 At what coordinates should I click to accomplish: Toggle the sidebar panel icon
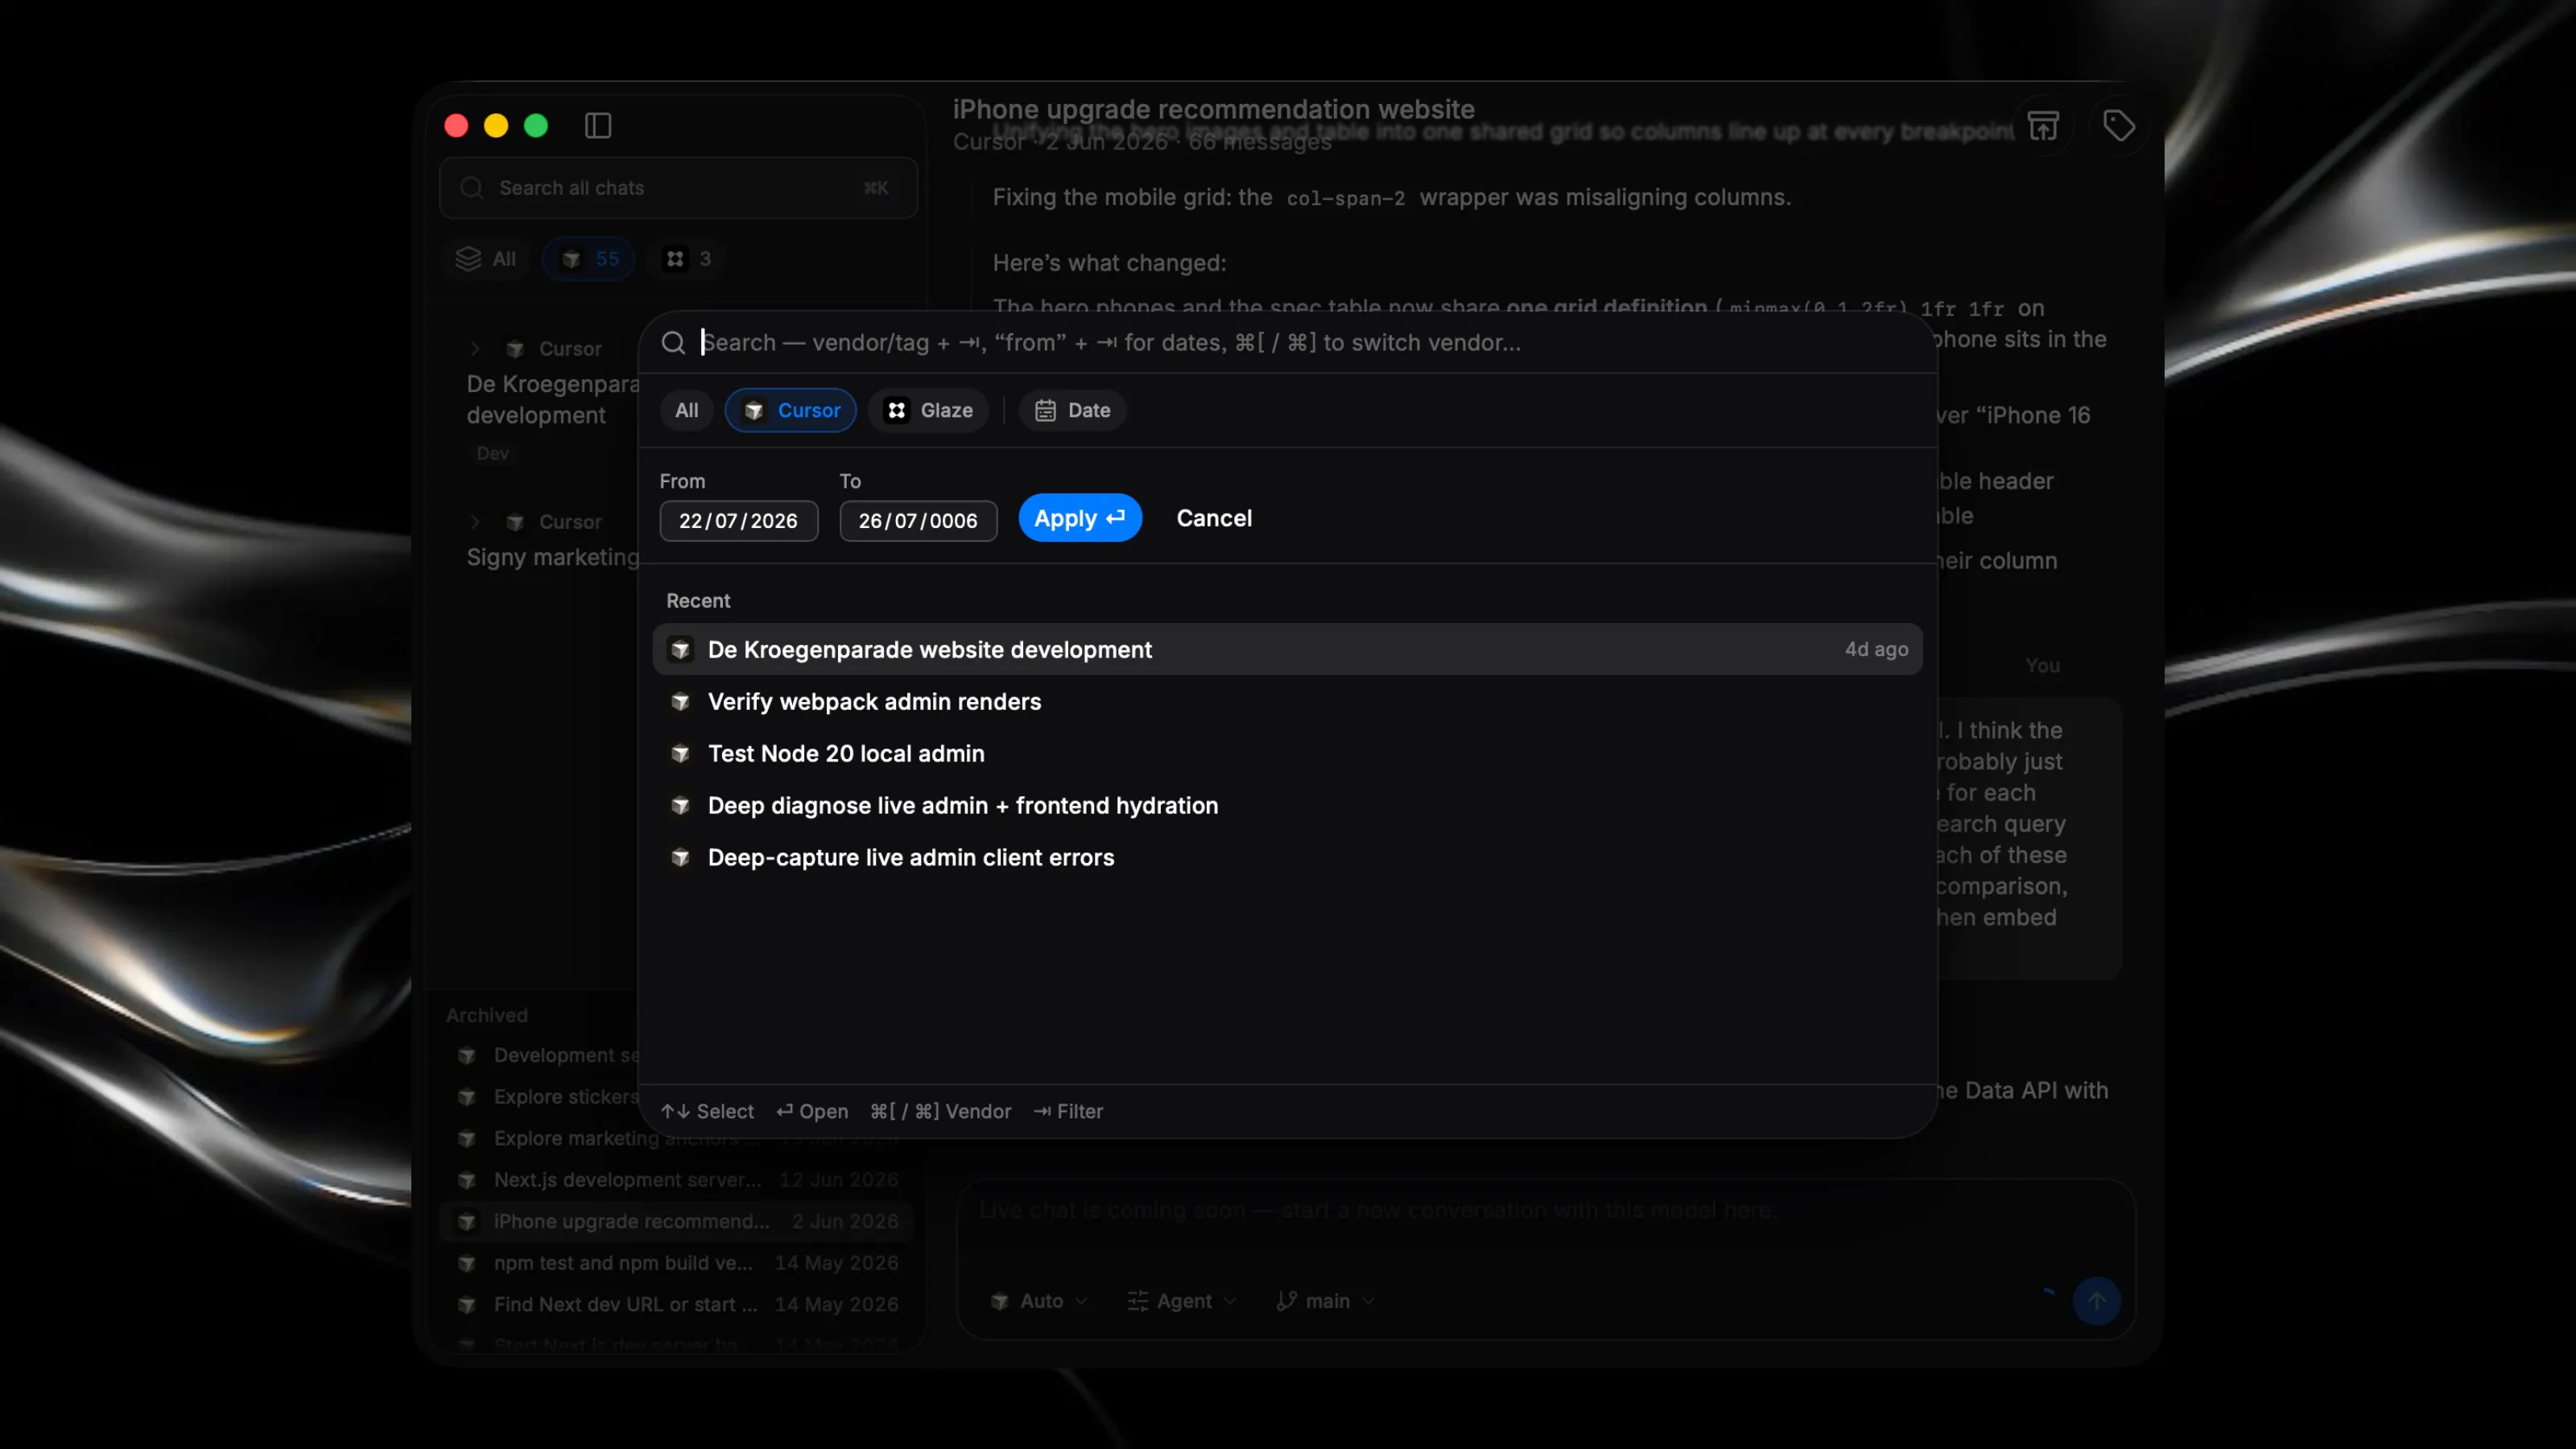click(598, 125)
